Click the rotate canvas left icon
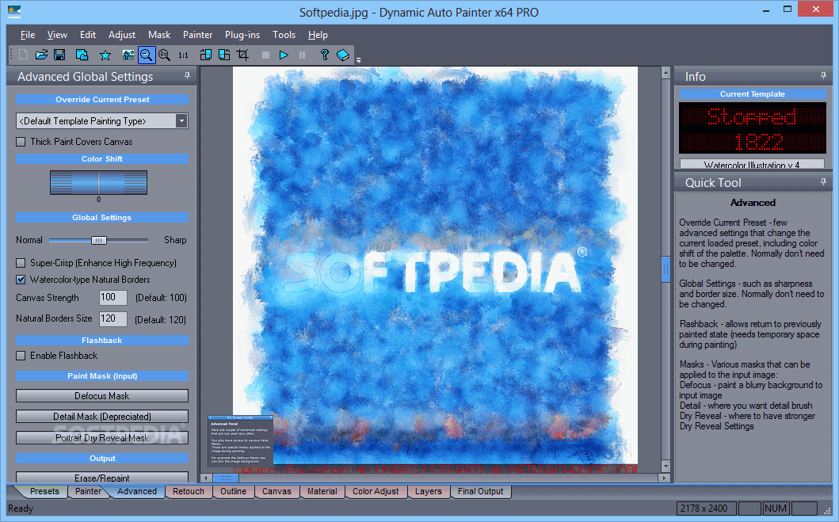Viewport: 839px width, 522px height. point(206,55)
